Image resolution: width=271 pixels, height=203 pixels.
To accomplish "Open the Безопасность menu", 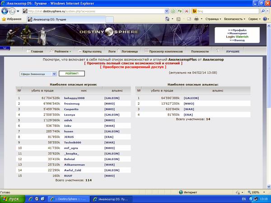I will click(234, 19).
